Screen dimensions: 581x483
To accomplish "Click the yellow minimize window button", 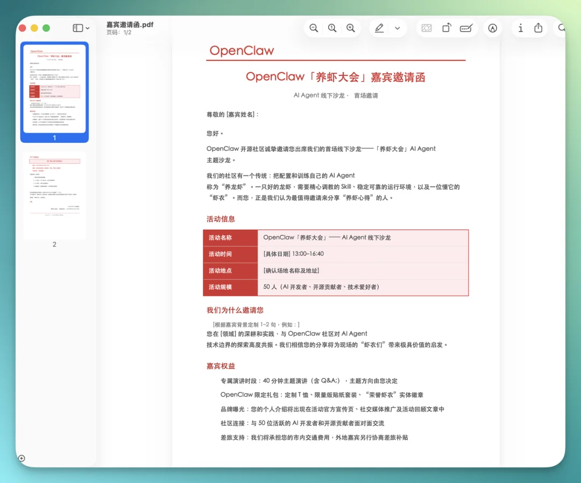I will pyautogui.click(x=34, y=28).
